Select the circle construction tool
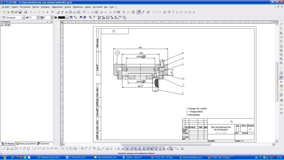284x160 pixels. pyautogui.click(x=43, y=12)
